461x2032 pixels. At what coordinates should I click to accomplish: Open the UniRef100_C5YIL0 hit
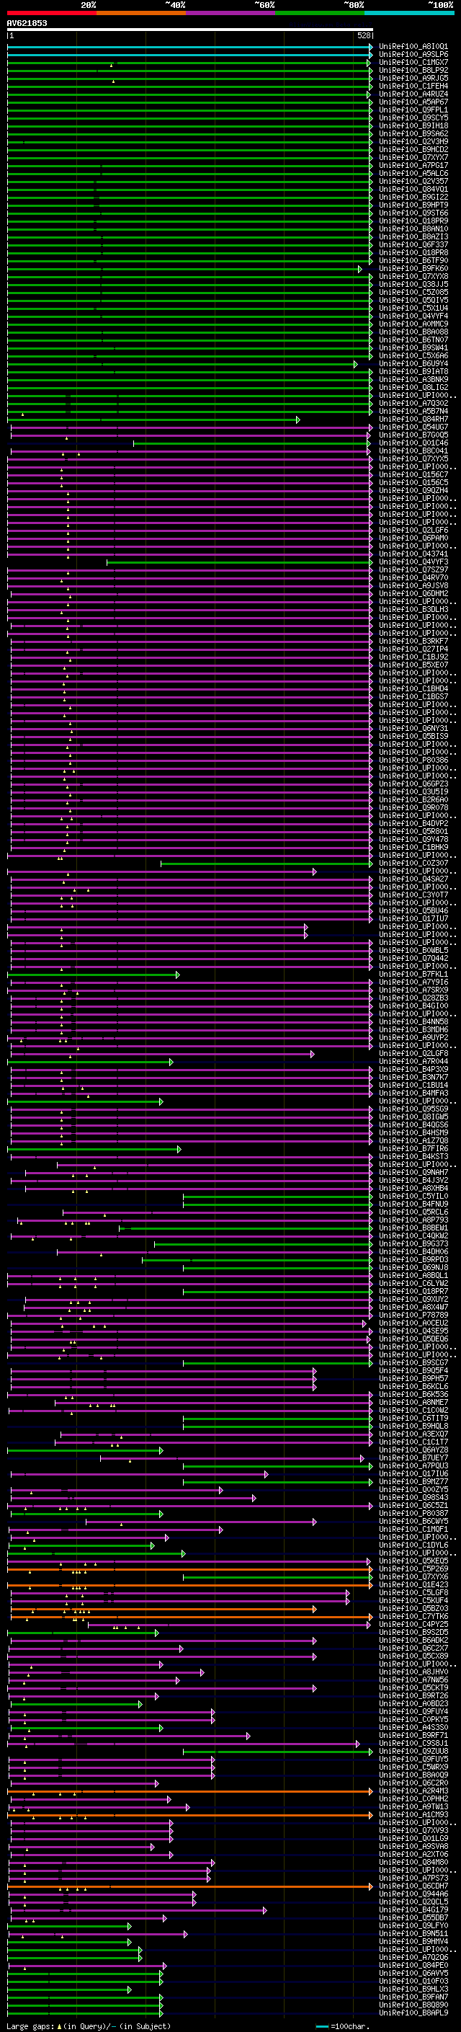point(413,1197)
